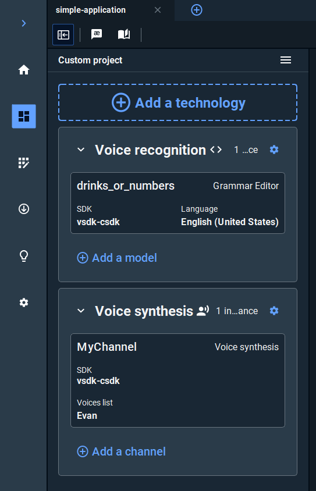Toggle the project panel collapse button
Image resolution: width=316 pixels, height=491 pixels.
pyautogui.click(x=63, y=34)
